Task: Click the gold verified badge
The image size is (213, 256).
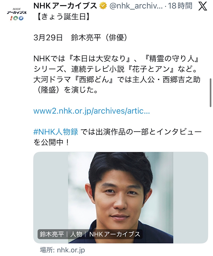Action: [x=103, y=6]
